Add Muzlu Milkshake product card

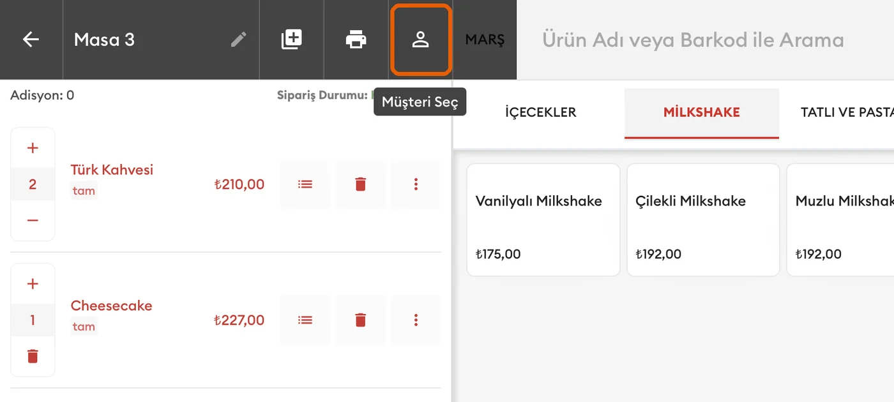pyautogui.click(x=840, y=220)
